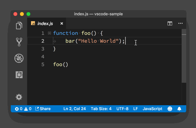Click the feedback smiley face icon

pos(170,109)
